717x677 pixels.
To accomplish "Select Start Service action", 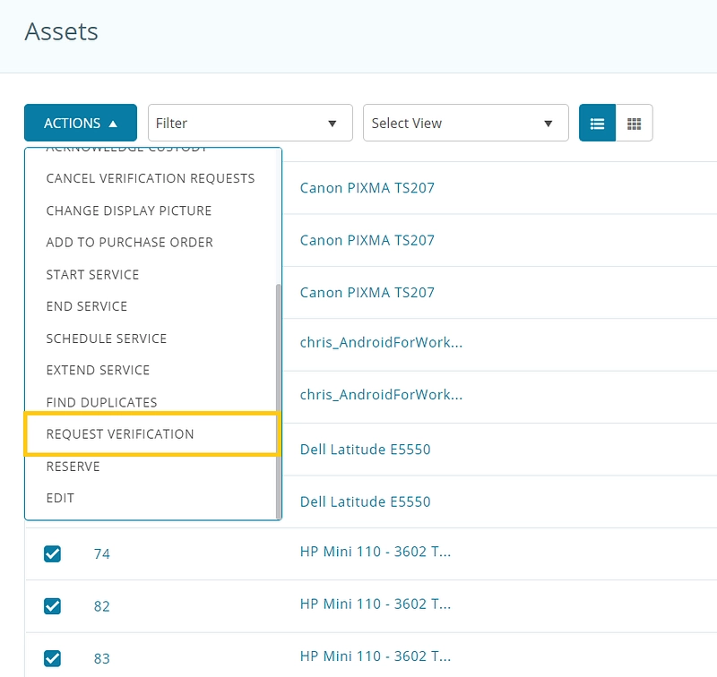I will click(92, 275).
